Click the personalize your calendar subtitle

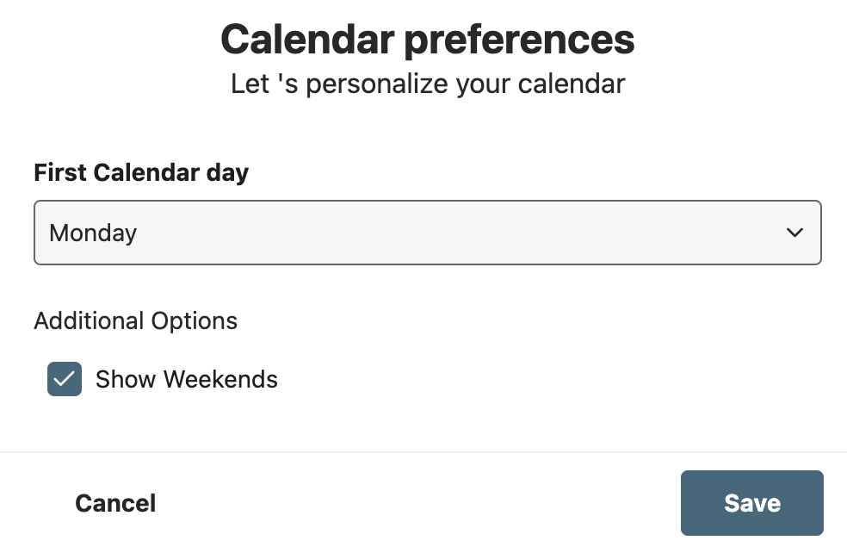[427, 84]
